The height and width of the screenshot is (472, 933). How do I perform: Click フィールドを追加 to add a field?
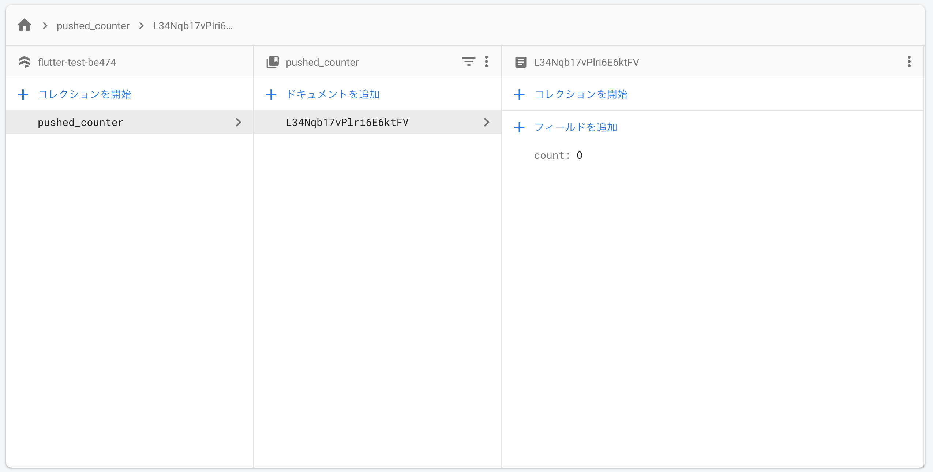[576, 127]
